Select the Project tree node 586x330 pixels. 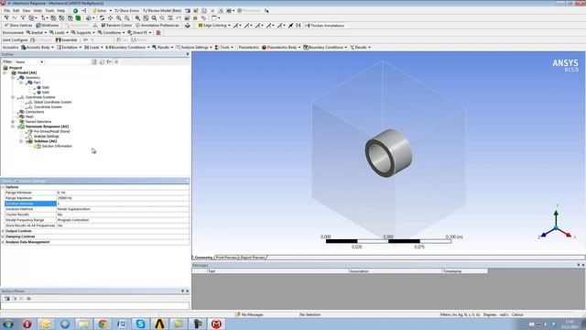(x=16, y=68)
